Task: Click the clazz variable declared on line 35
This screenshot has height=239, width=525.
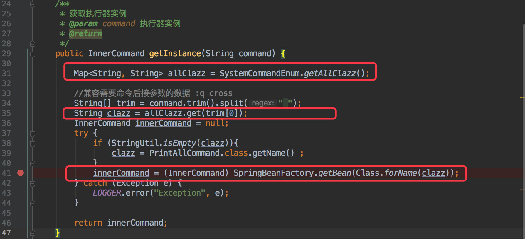Action: click(x=119, y=113)
